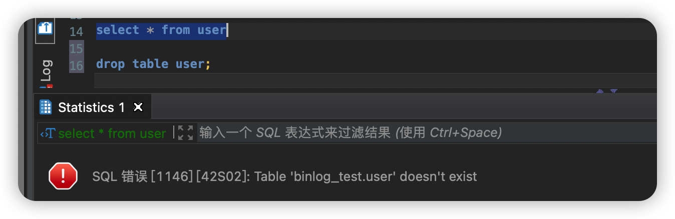Screen dimensions: 675x219
Task: Close the Statistics 1 tab
Action: [x=138, y=107]
